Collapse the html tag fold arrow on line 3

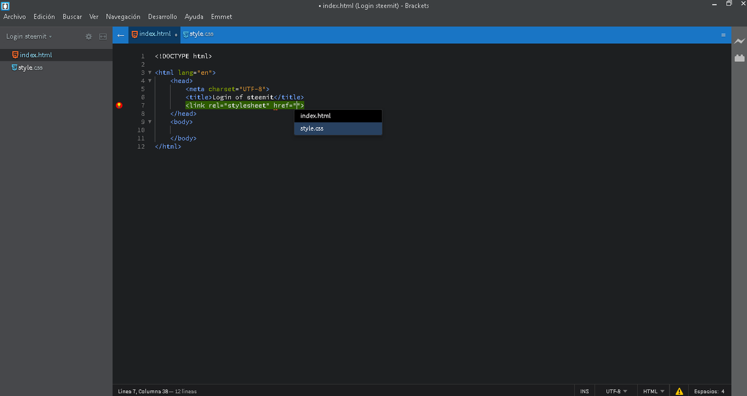click(x=150, y=73)
